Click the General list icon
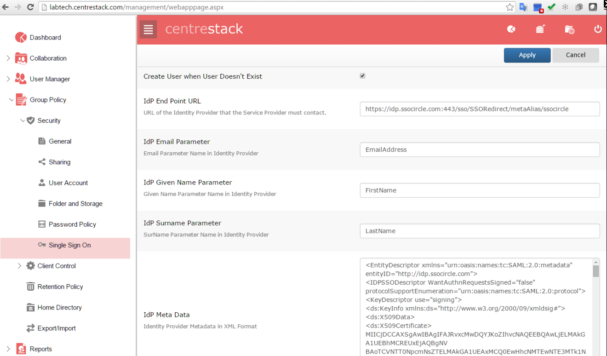Screen dimensions: 607x356 42,141
